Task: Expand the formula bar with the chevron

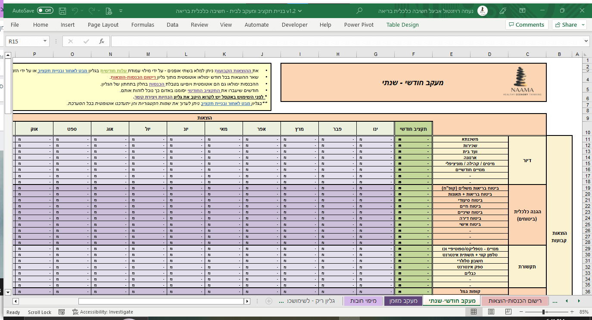Action: coord(586,41)
